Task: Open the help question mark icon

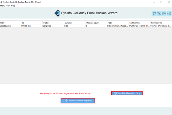Action: coord(164,13)
